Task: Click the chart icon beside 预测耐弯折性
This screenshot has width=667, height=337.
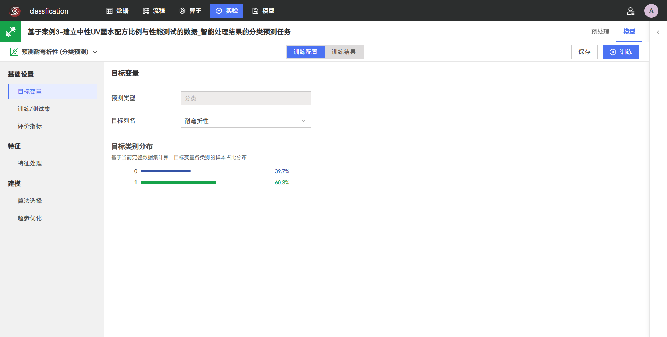Action: [x=14, y=52]
